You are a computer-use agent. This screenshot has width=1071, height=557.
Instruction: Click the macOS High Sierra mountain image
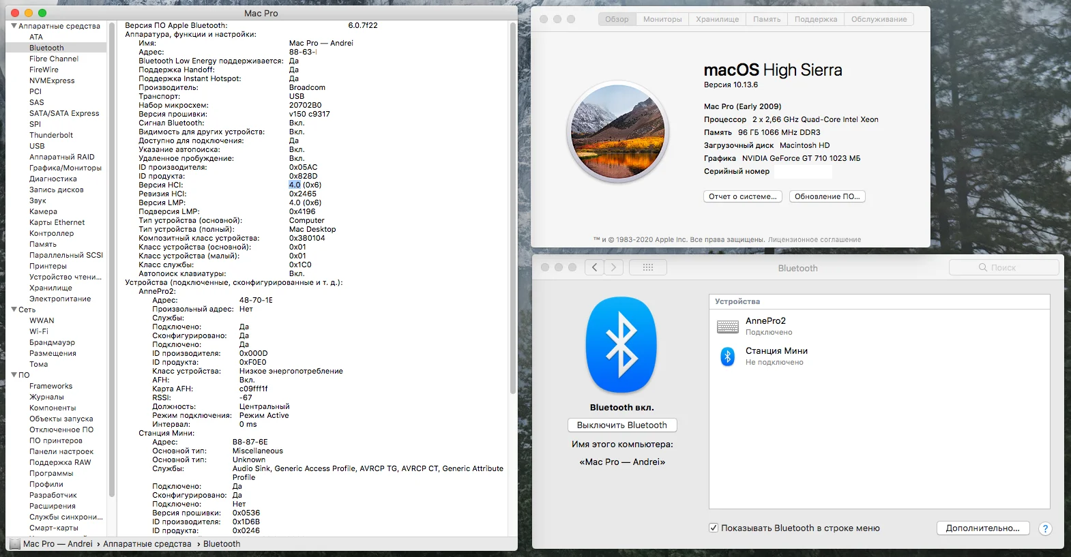click(x=618, y=132)
